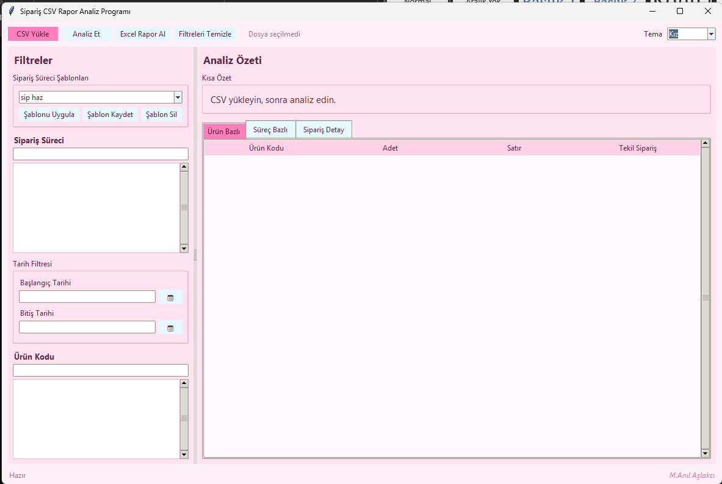Save template with Şablon Kaydet
Image resolution: width=722 pixels, height=484 pixels.
pyautogui.click(x=110, y=115)
